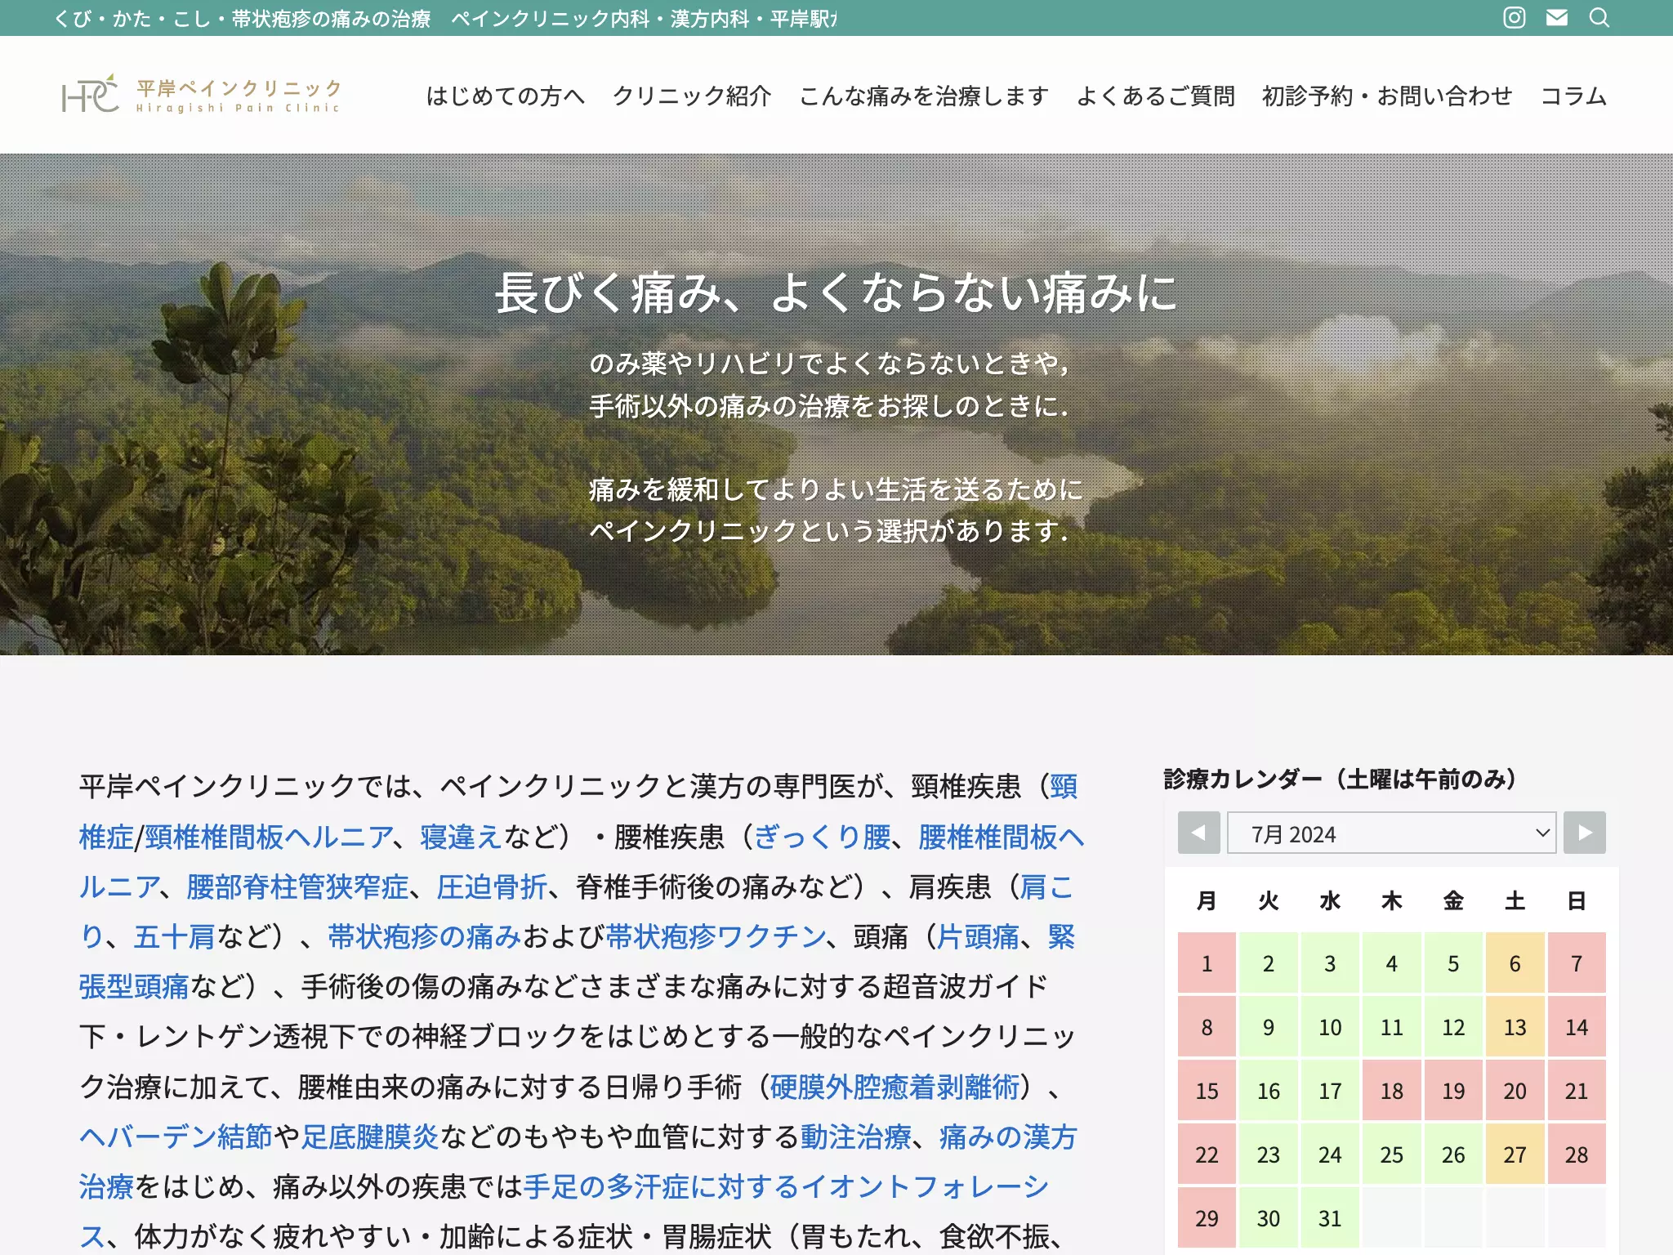Follow the 帯状疱疹の痛み link
The height and width of the screenshot is (1255, 1673).
pos(425,936)
